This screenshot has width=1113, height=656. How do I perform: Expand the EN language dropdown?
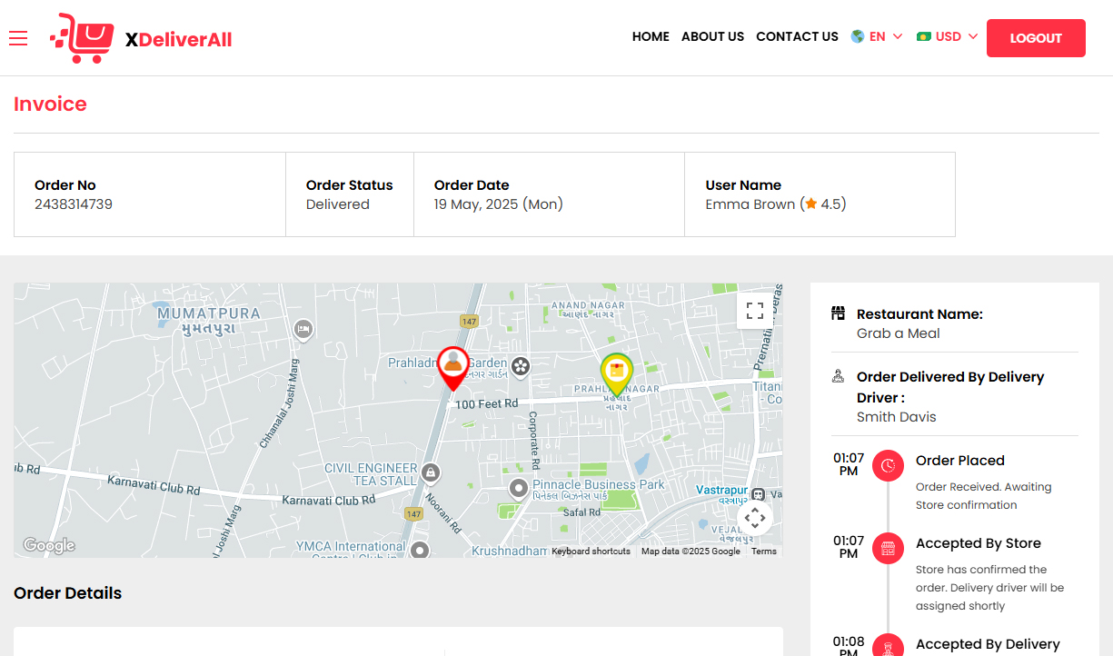pyautogui.click(x=877, y=37)
